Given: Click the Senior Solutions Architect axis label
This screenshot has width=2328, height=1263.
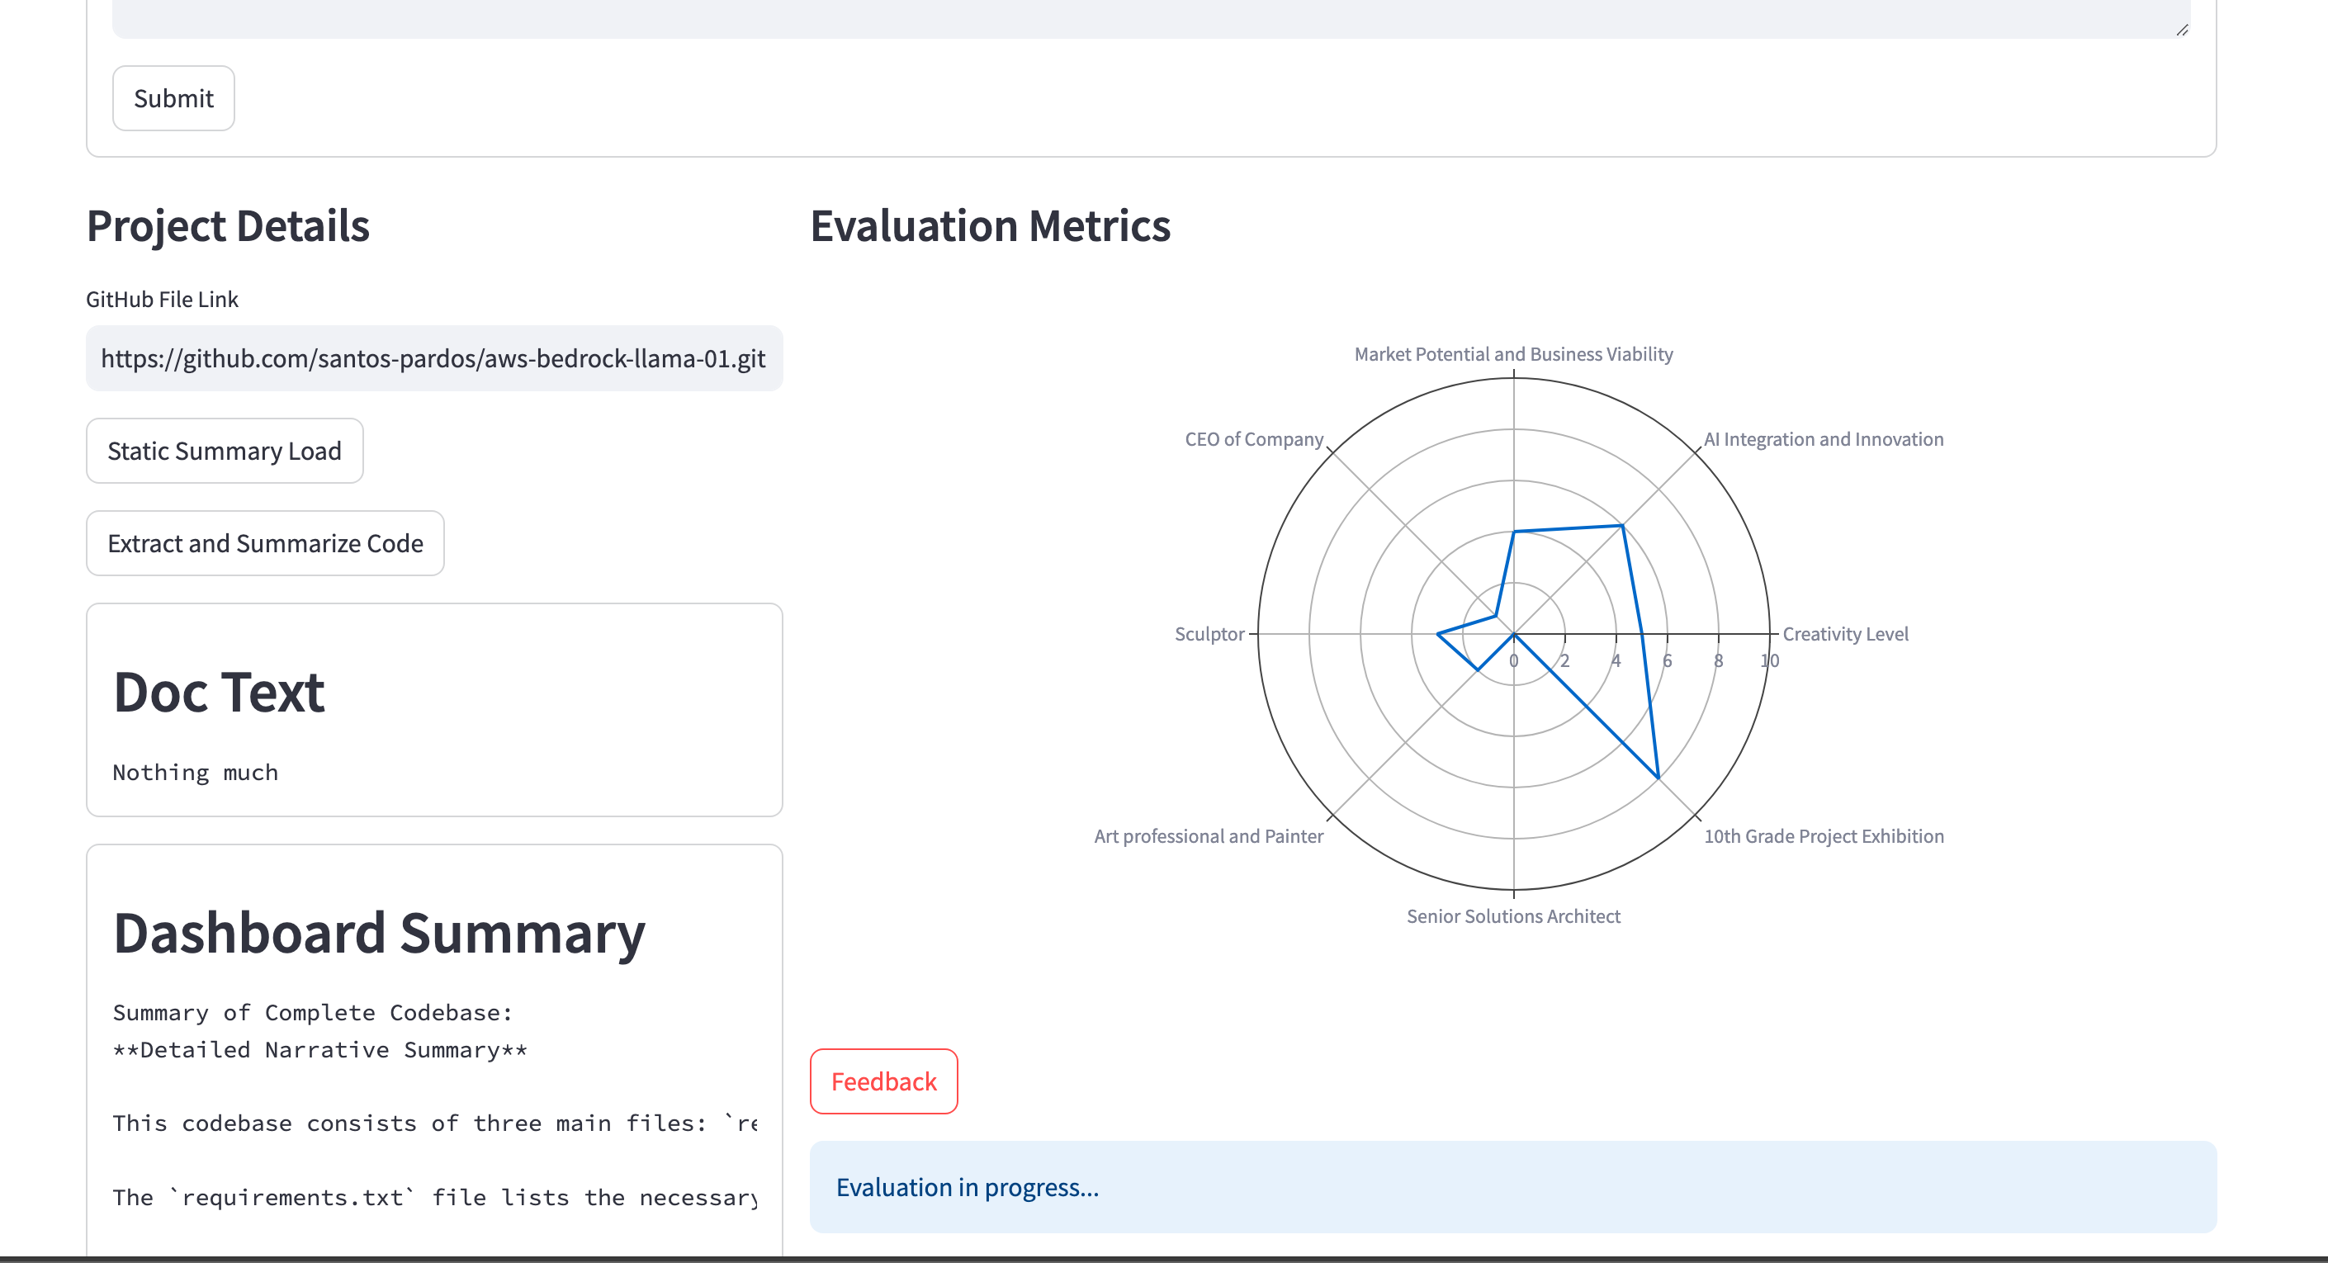Looking at the screenshot, I should point(1513,916).
